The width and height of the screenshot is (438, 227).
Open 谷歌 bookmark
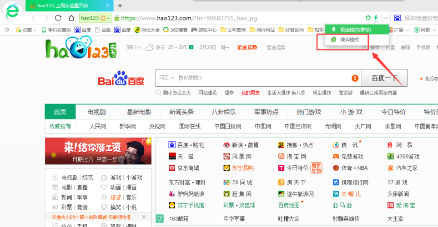(x=103, y=30)
